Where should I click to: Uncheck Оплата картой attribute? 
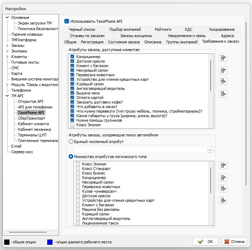point(72,98)
